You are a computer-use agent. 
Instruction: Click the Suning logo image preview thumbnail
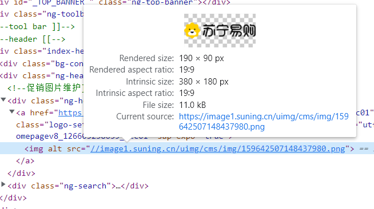coord(220,30)
